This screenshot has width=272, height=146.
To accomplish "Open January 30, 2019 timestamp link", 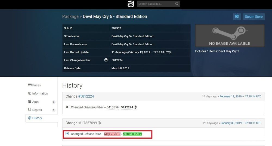I will [241, 123].
